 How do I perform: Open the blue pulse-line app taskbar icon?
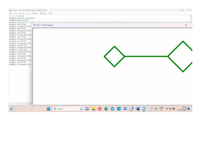[119, 109]
